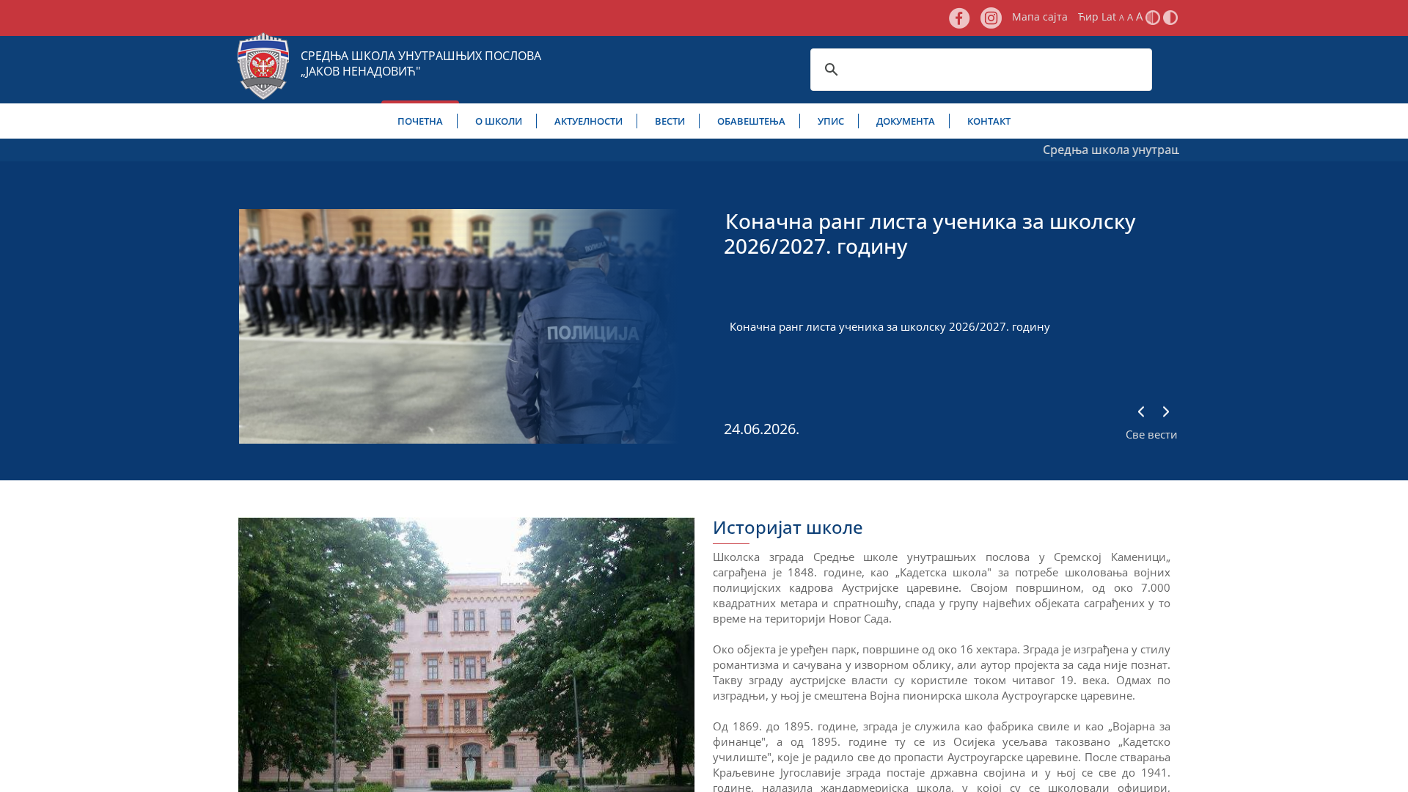Click the news summary paragraph text
This screenshot has width=1408, height=792.
click(890, 327)
